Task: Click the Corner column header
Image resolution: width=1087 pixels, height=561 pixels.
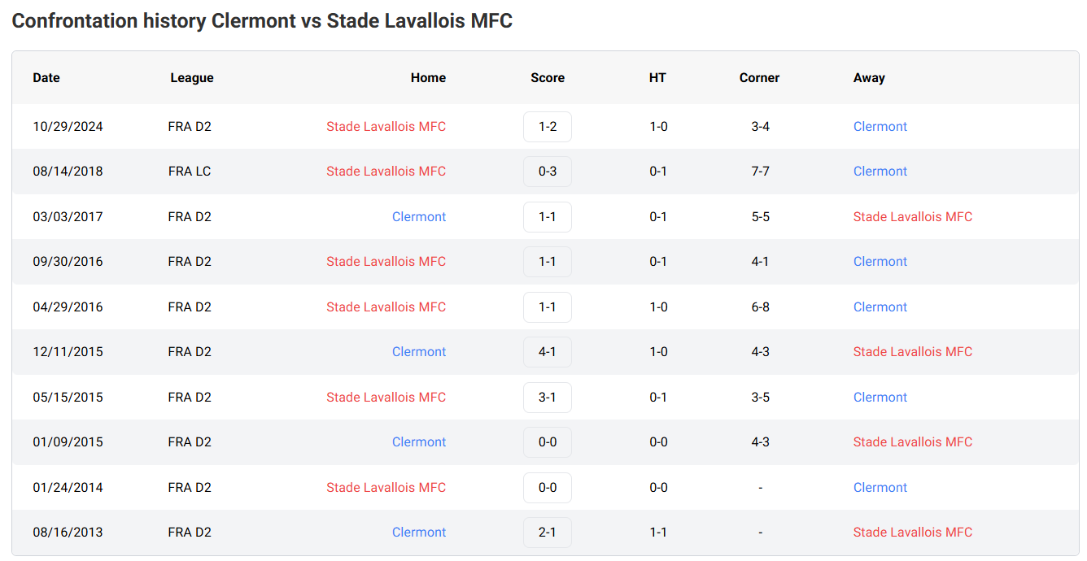Action: click(x=759, y=78)
